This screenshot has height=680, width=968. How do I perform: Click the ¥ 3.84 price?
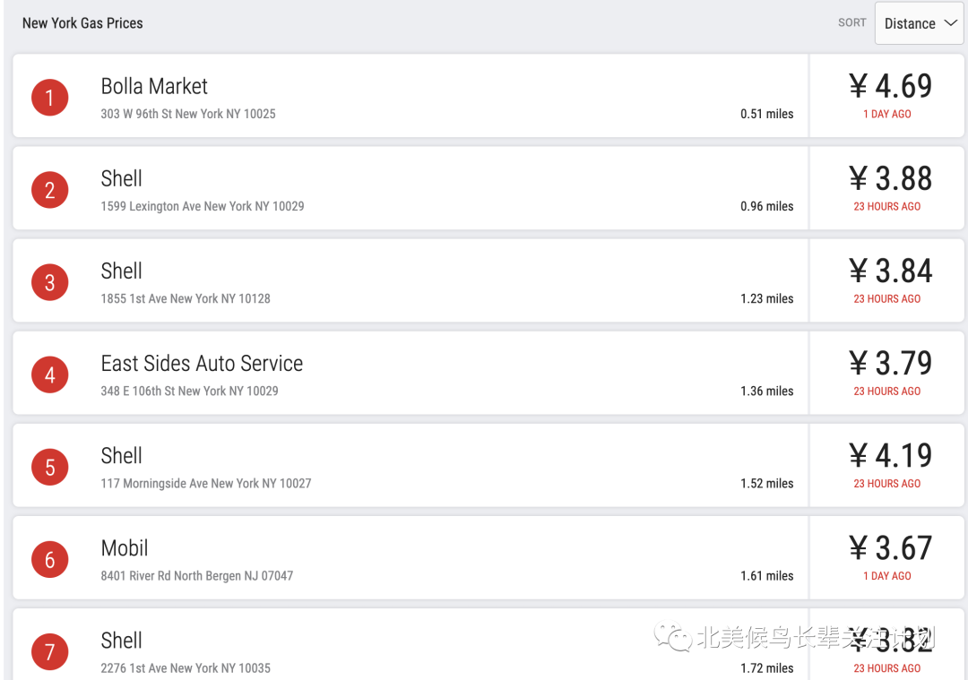click(890, 271)
